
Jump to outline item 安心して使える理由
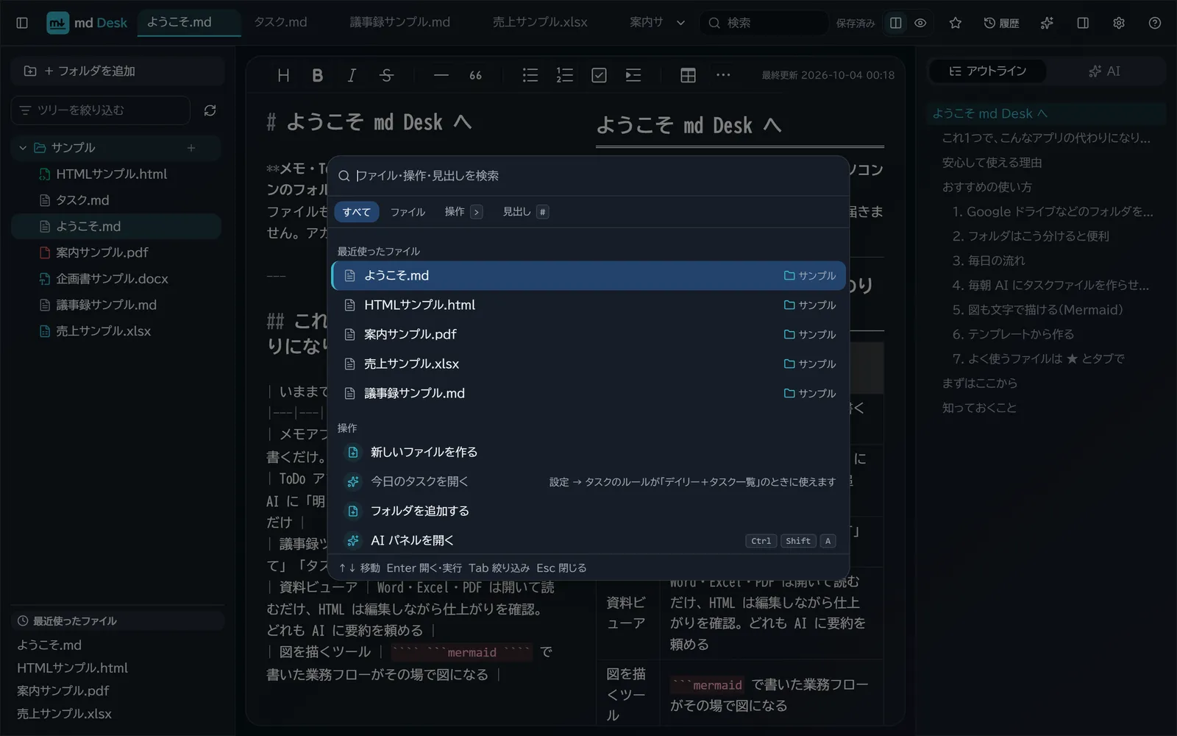click(x=992, y=163)
